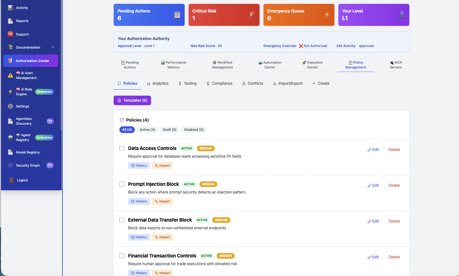459x276 pixels.
Task: Filter policies by All (4)
Action: click(x=127, y=130)
